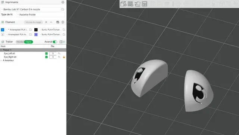
Task: Open the Type de lit Assiette froide dropdown
Action: click(x=41, y=15)
